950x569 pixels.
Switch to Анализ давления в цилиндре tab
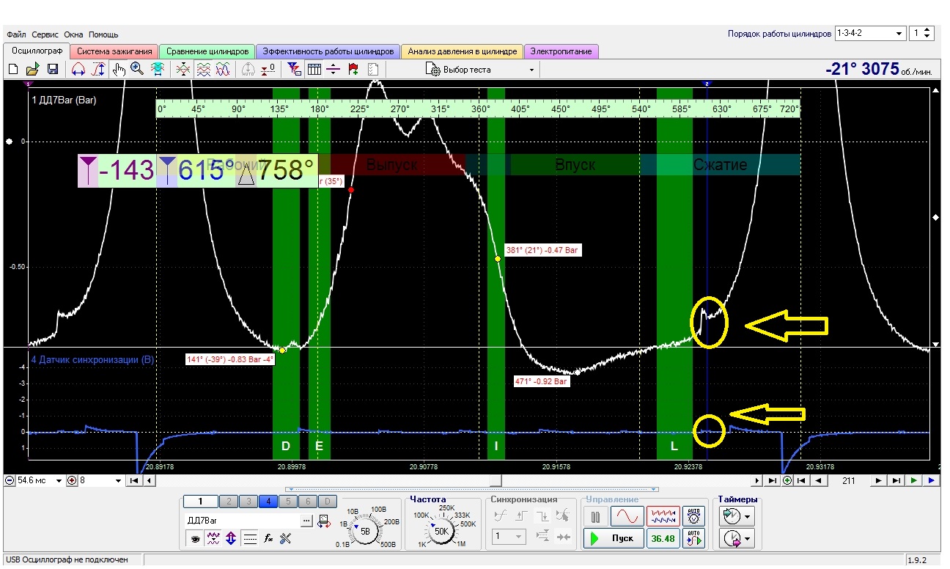462,51
